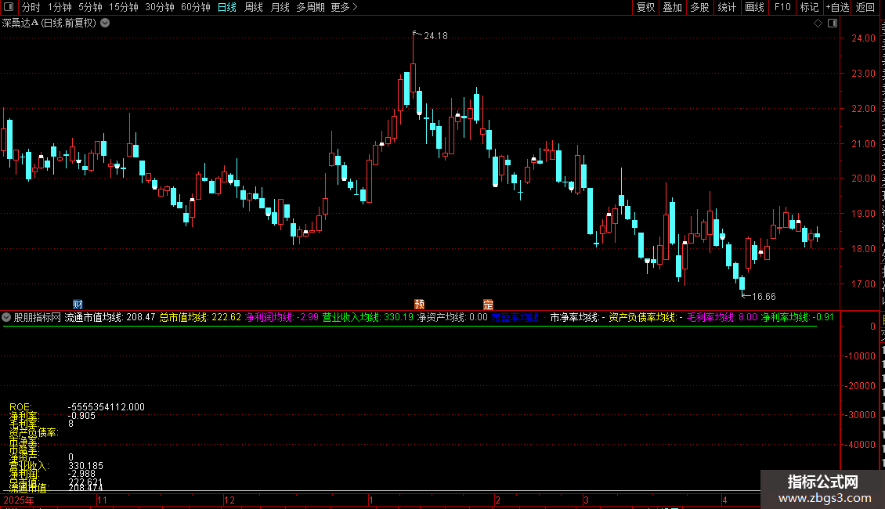Switch to 周线 weekly chart

coord(254,7)
